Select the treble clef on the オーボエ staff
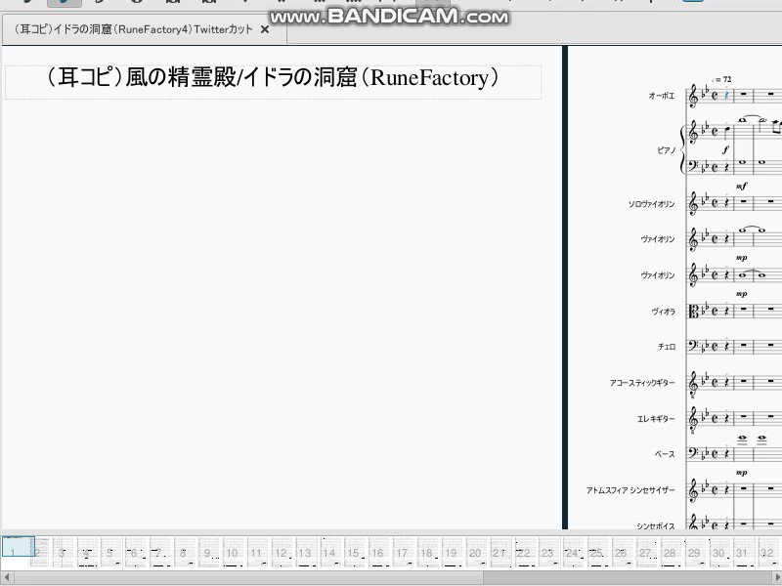The width and height of the screenshot is (782, 586). (x=693, y=97)
